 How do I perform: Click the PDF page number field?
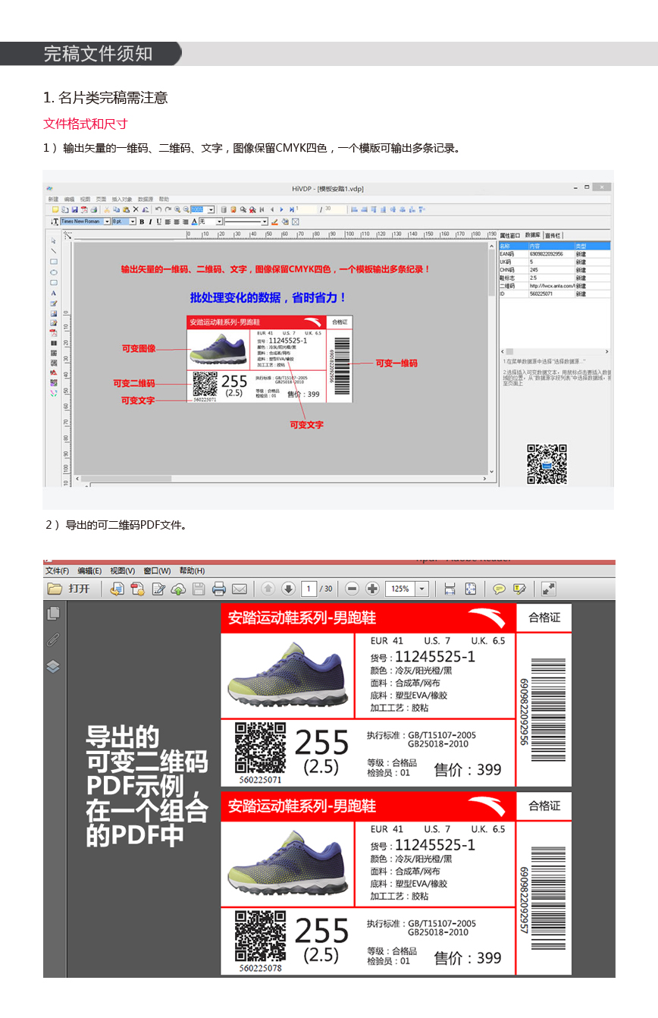[309, 589]
